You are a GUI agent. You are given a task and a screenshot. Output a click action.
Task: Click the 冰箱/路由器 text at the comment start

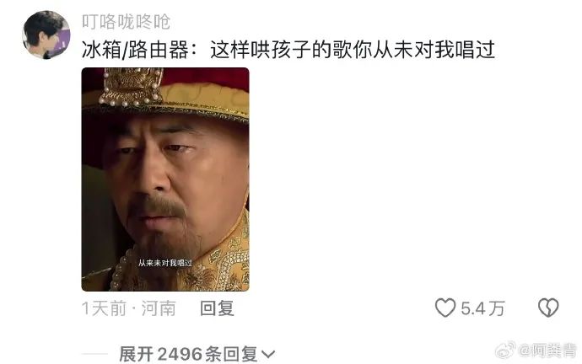(135, 50)
